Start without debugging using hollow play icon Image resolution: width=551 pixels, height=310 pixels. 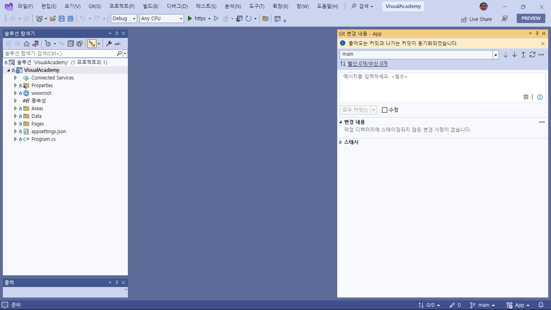point(216,19)
